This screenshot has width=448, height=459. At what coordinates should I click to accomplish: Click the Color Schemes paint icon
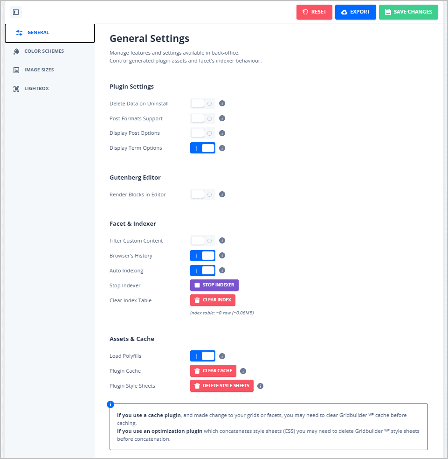(16, 51)
